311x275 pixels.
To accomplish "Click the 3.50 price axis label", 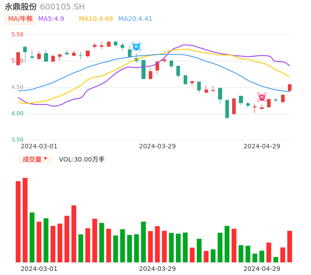I will tap(17, 140).
